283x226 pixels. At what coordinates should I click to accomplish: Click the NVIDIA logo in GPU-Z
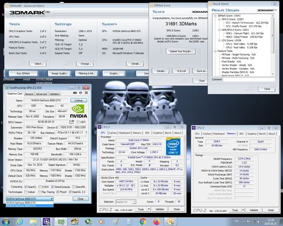tap(78, 111)
